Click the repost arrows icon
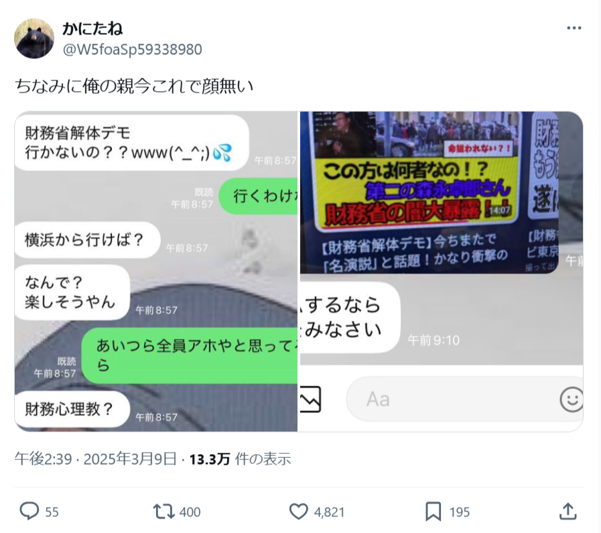Viewport: 601px width, 533px height. pos(163,512)
